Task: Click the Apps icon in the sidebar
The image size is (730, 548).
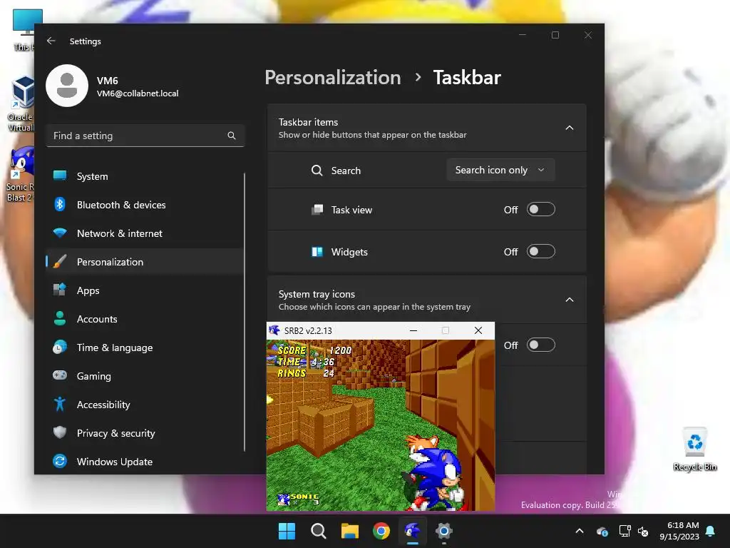Action: (x=60, y=290)
